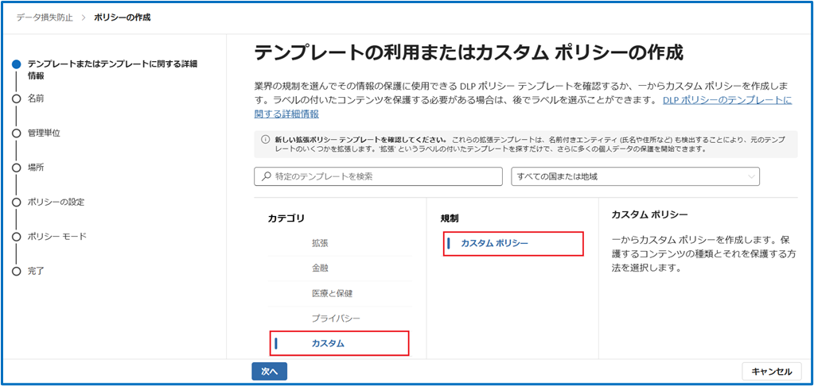
Task: Expand the country dropdown chevron arrow
Action: 750,176
